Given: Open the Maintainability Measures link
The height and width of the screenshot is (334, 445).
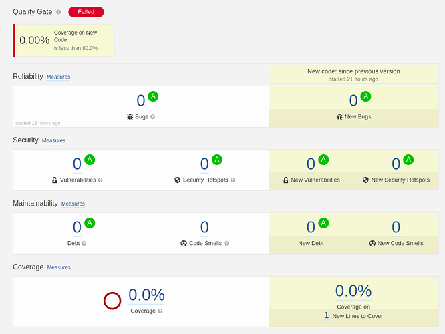Looking at the screenshot, I should 73,204.
